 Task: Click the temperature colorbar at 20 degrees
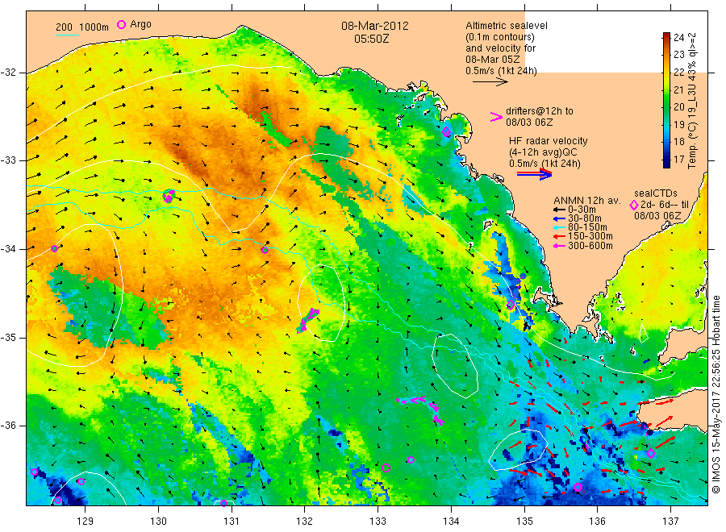pyautogui.click(x=666, y=107)
